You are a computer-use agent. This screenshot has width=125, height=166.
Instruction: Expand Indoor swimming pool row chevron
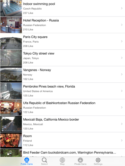(122, 8)
